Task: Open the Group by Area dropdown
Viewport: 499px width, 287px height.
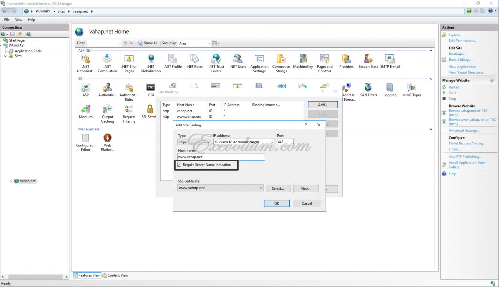Action: pyautogui.click(x=194, y=43)
